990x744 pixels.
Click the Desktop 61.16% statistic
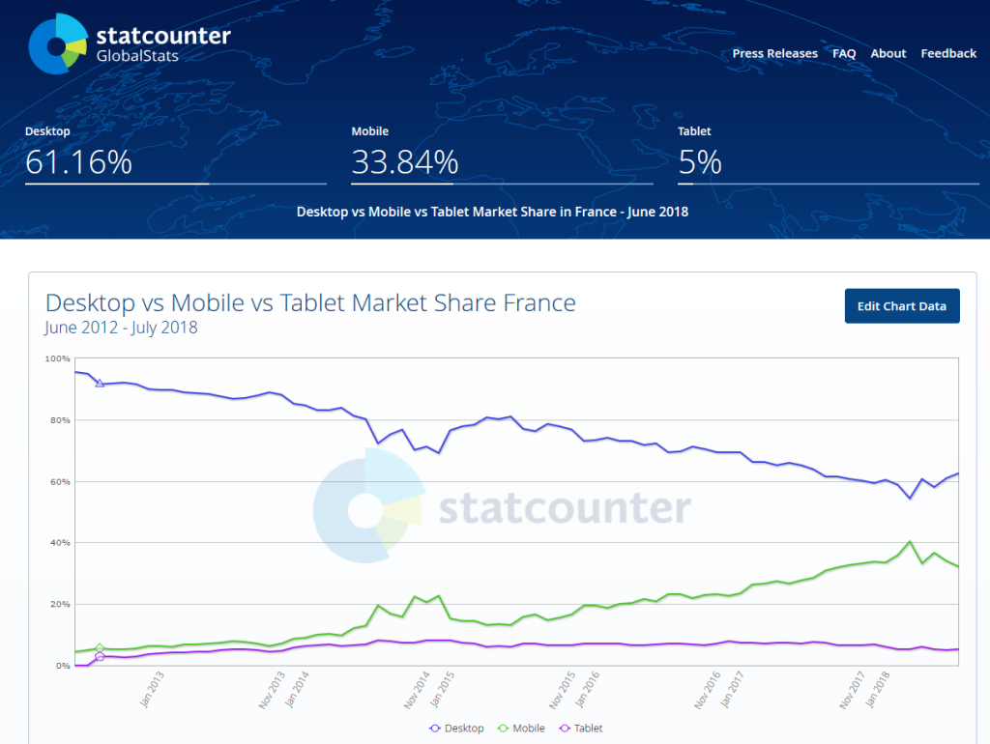click(x=78, y=161)
